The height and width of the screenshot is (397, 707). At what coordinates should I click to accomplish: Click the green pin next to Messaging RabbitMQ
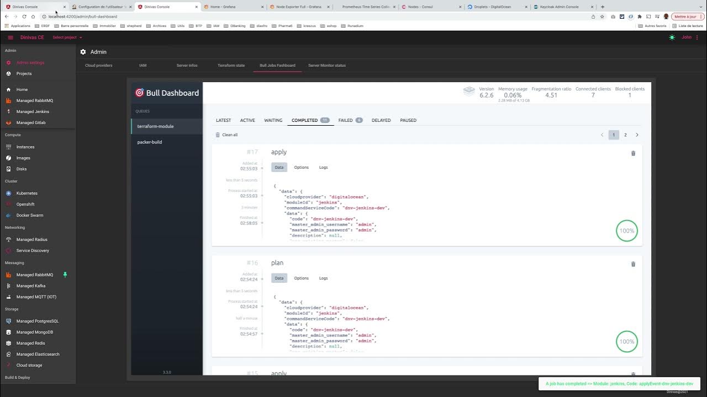click(65, 274)
